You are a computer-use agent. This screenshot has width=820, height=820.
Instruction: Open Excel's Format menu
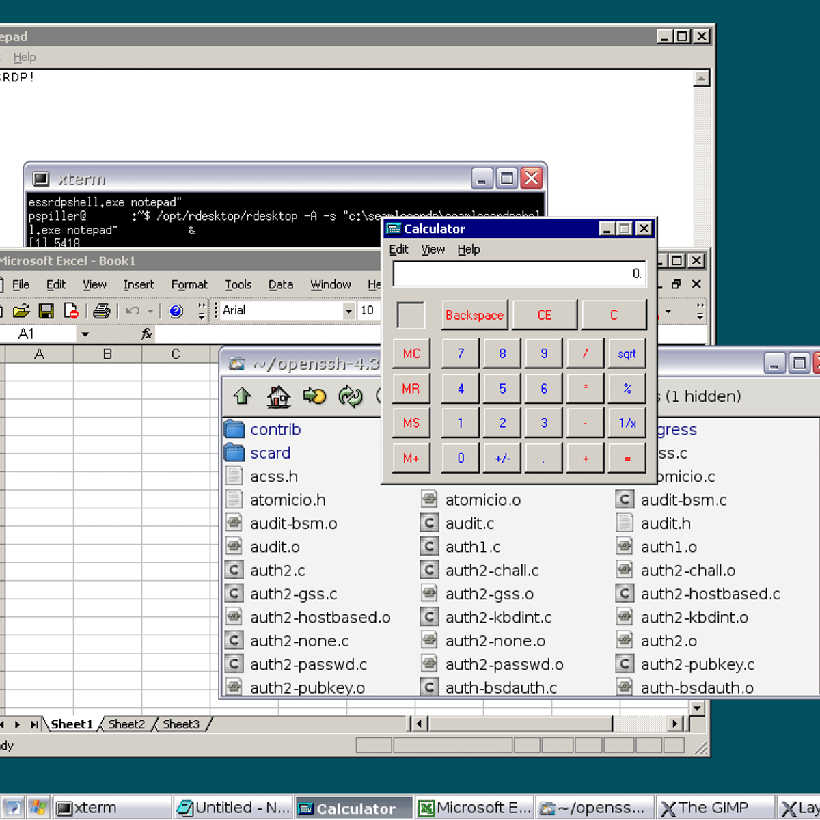(x=189, y=285)
